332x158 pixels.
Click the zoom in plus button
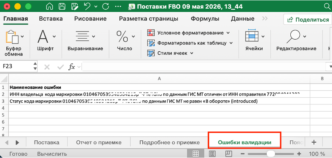coord(299,154)
